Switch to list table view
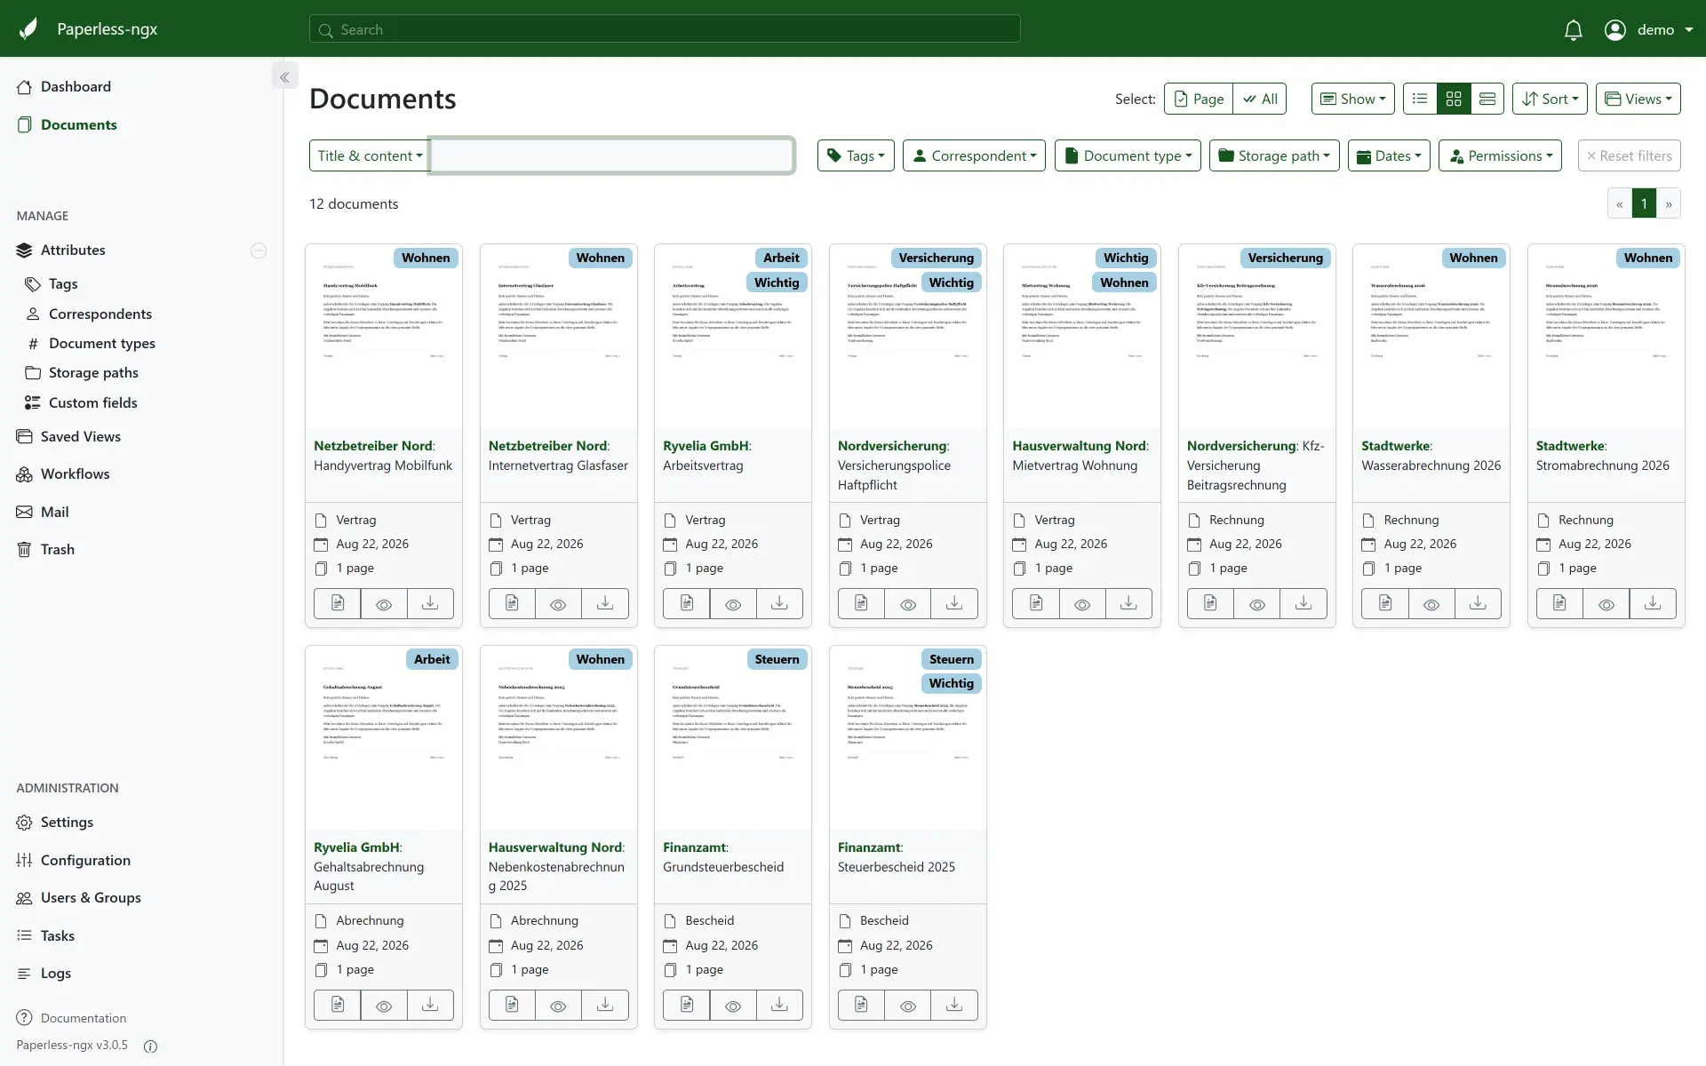The image size is (1706, 1066). [1420, 99]
